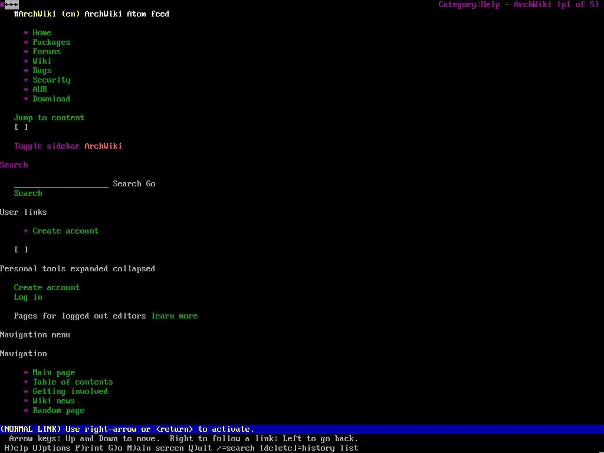
Task: Click the H)elp command in bottom bar
Action: [x=16, y=448]
